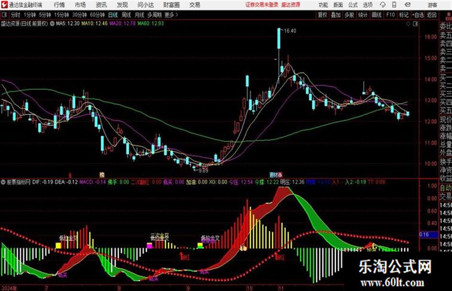Click the 画线 drawing toolbar button
The height and width of the screenshot is (291, 452).
(x=376, y=15)
